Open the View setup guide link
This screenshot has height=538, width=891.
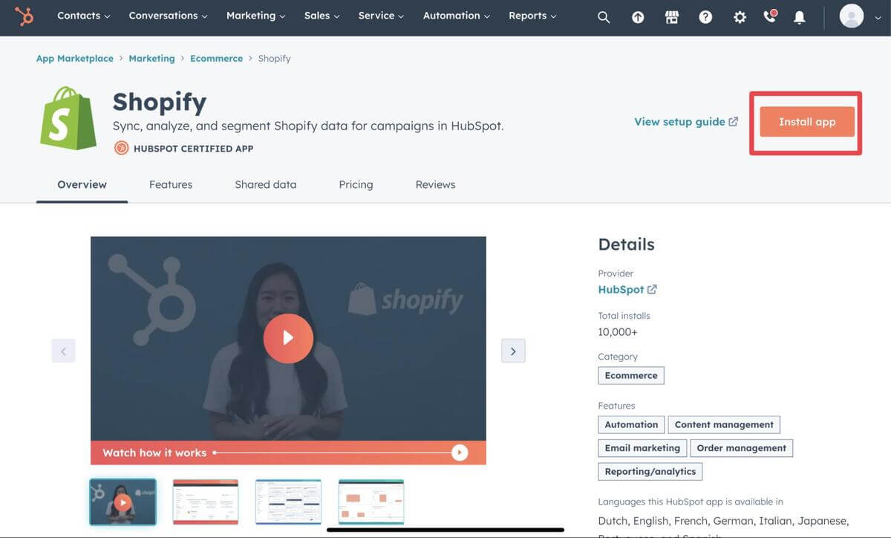coord(686,122)
